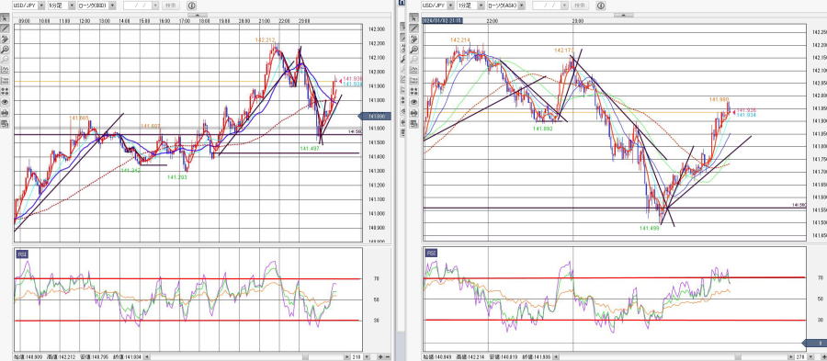Click the copy chart icon in right toolbar
This screenshot has height=361, width=827.
pos(414,124)
